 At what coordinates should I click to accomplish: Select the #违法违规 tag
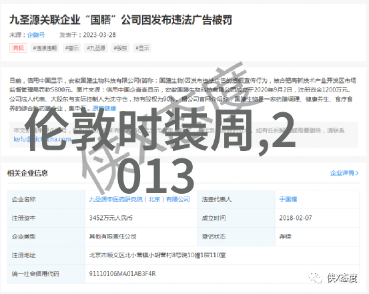[45, 48]
